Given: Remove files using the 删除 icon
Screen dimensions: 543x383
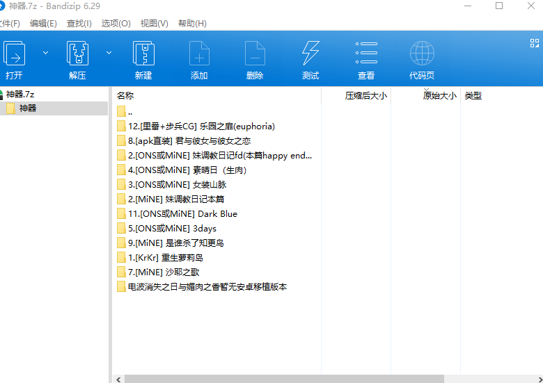Looking at the screenshot, I should [255, 54].
